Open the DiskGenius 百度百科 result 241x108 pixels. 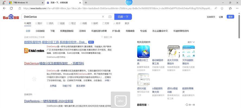click(54, 63)
